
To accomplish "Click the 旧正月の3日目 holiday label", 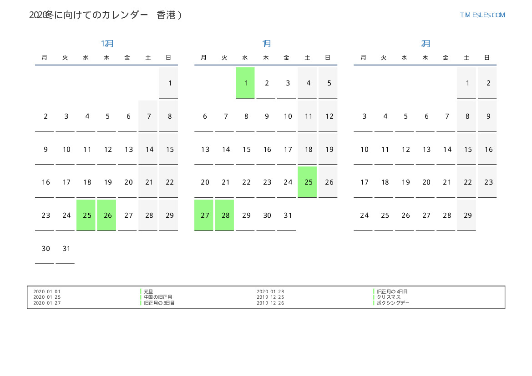I will pyautogui.click(x=159, y=303).
